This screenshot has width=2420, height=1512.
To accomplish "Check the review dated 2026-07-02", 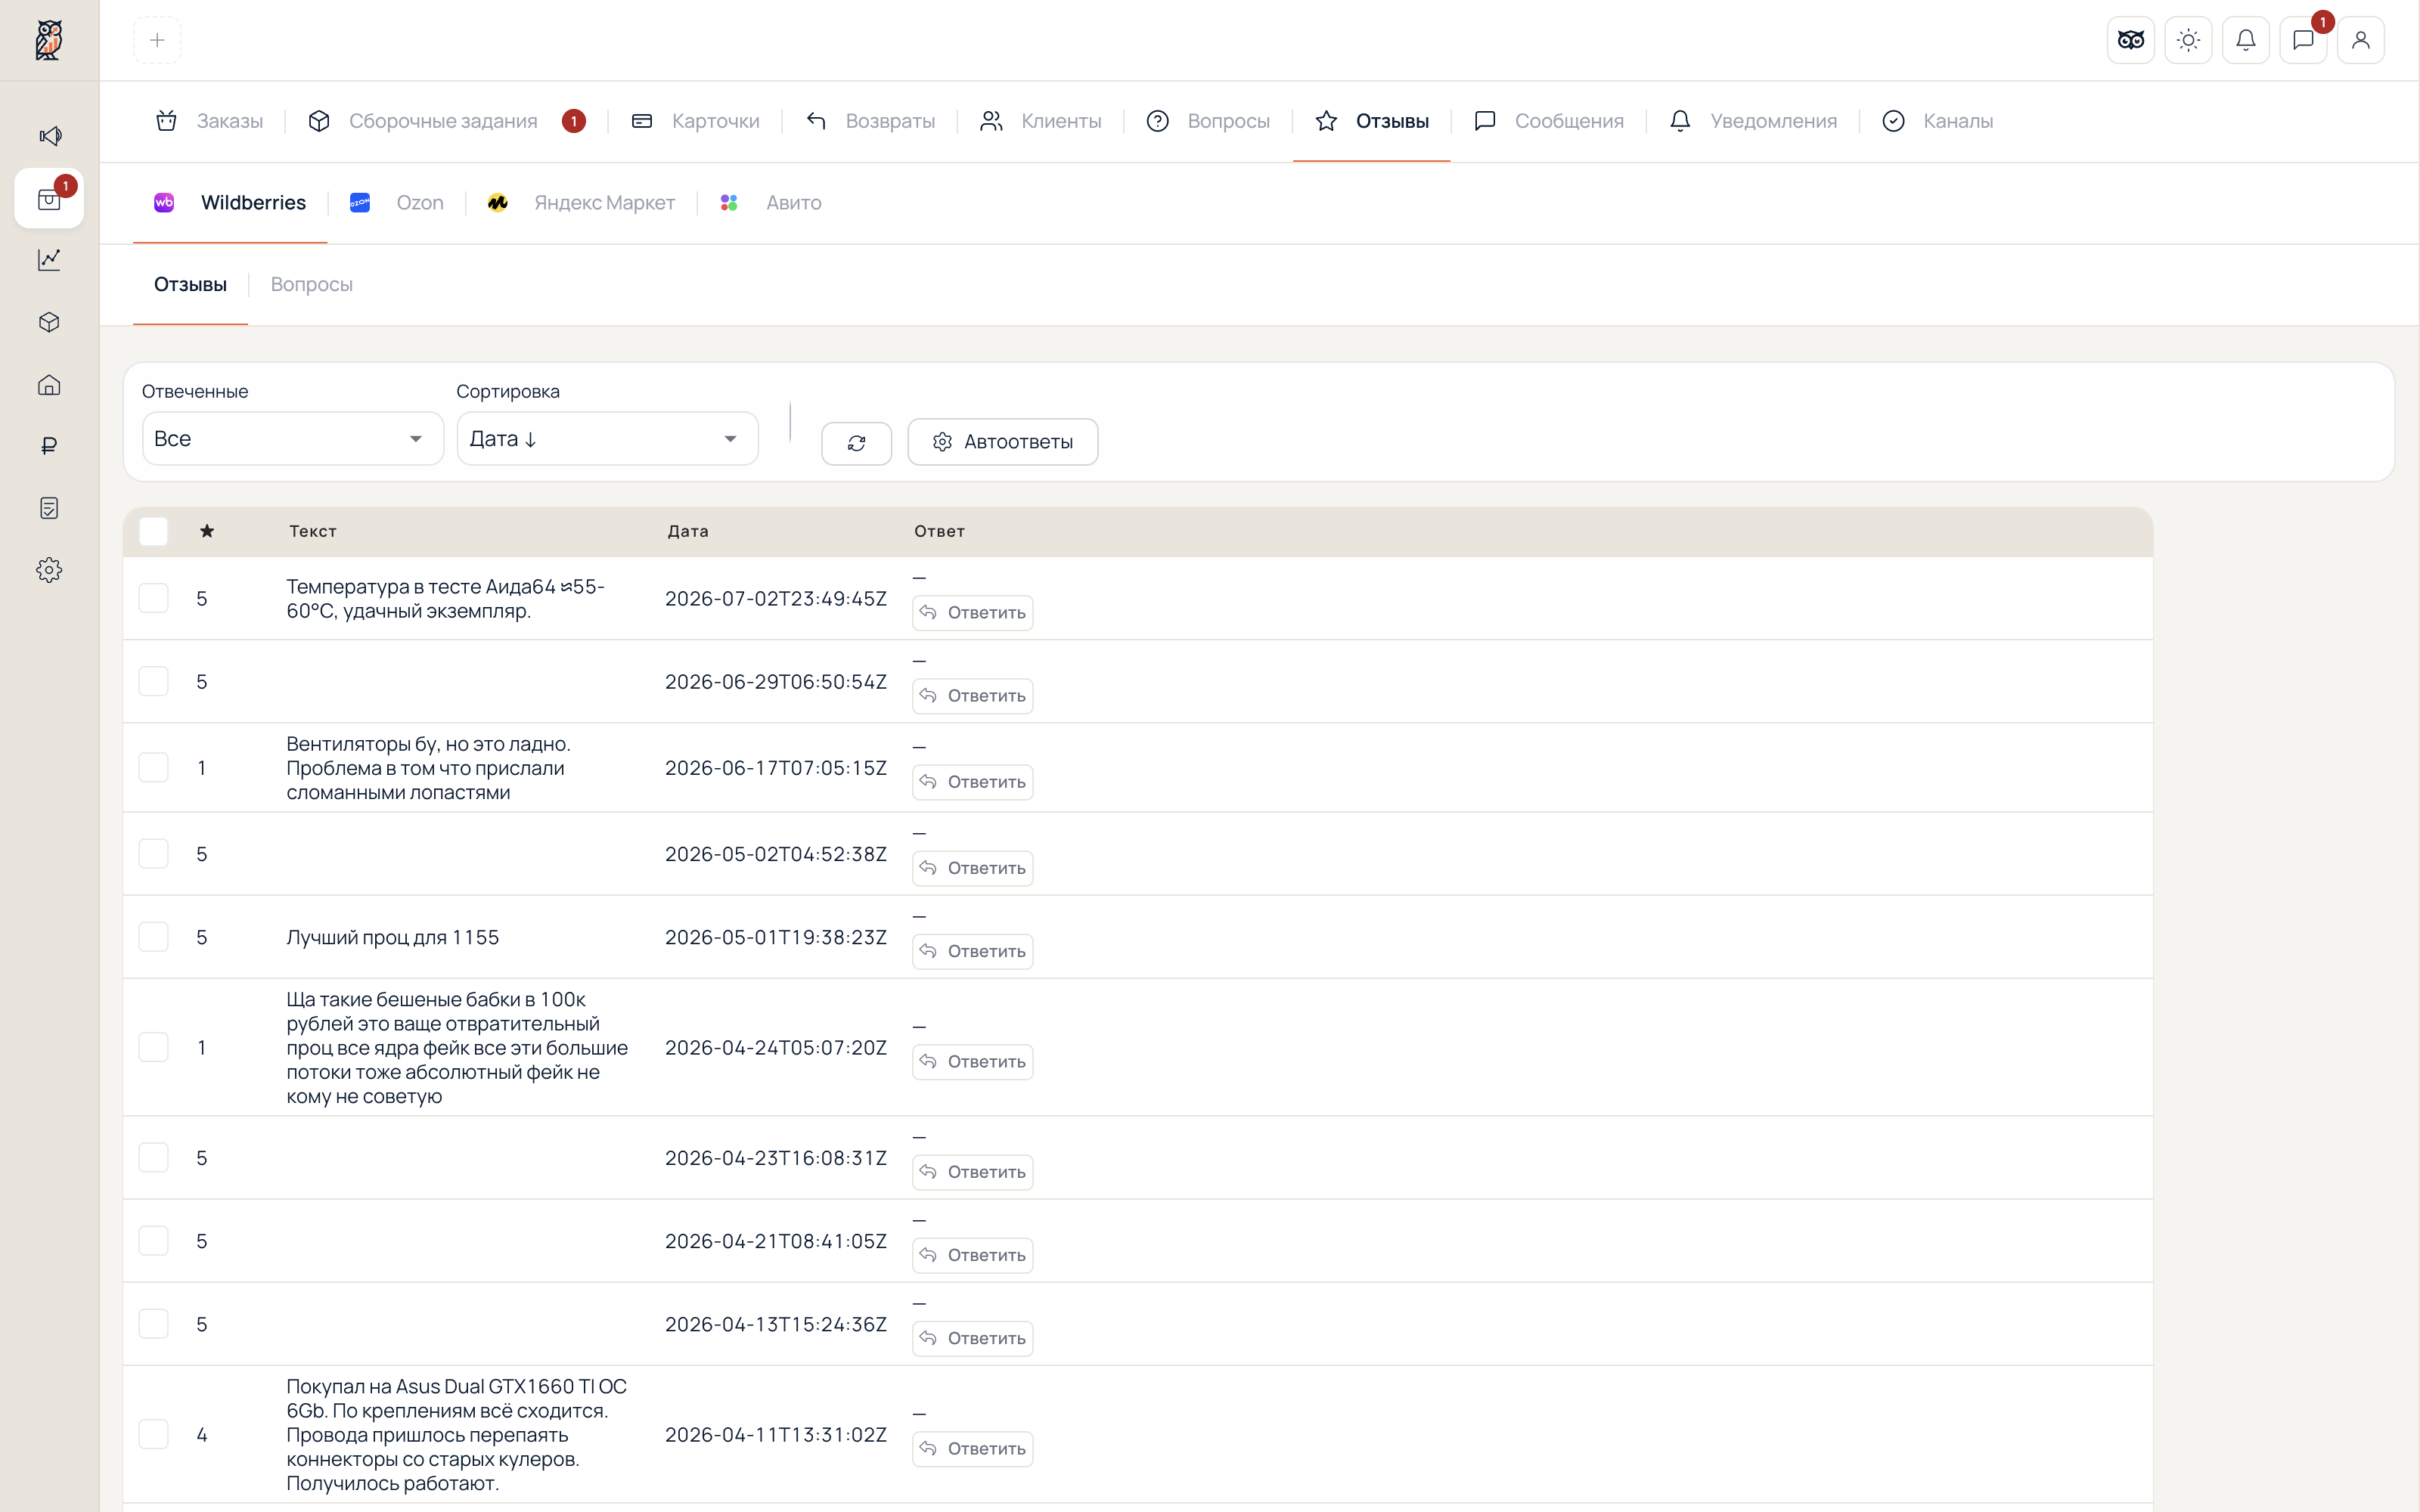I will [x=153, y=598].
